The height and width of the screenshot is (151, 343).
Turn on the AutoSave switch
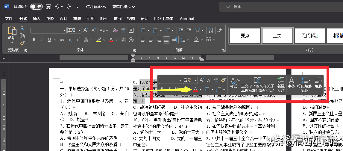36,7
